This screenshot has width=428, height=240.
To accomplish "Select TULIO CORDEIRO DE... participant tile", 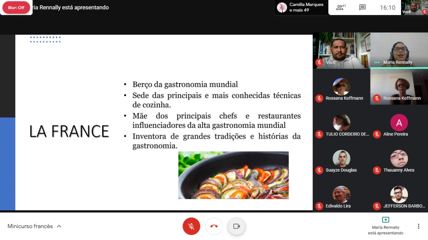I will (x=341, y=123).
